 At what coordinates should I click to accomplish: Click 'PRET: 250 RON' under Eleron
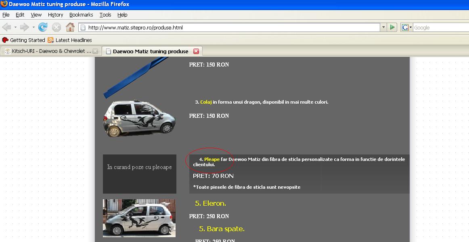(x=209, y=216)
